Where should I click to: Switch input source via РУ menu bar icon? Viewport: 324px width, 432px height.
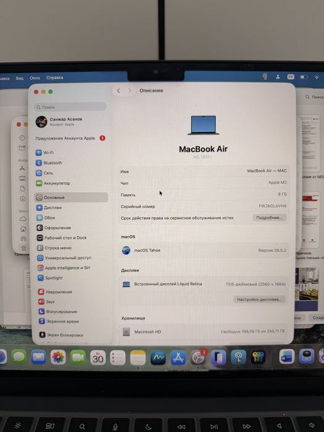[x=291, y=77]
